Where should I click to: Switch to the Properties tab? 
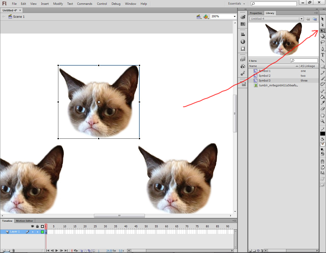tap(256, 13)
